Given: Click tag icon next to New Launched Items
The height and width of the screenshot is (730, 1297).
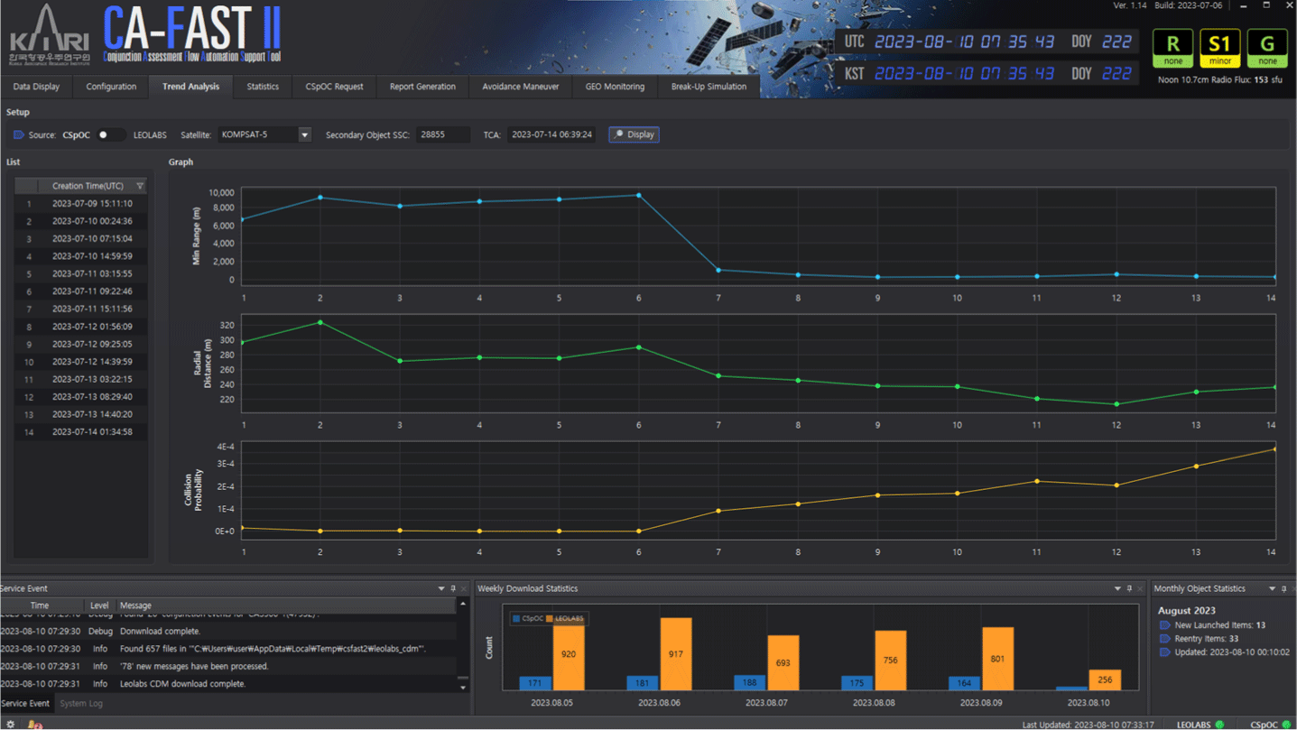Looking at the screenshot, I should [1164, 624].
